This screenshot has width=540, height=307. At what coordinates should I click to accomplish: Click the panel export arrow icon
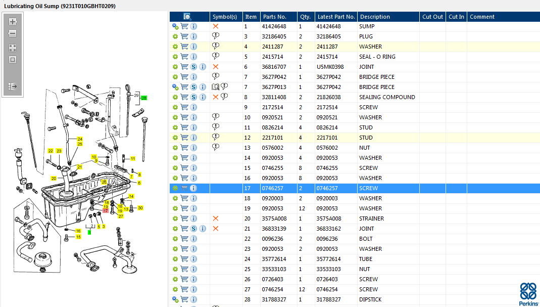[x=13, y=86]
